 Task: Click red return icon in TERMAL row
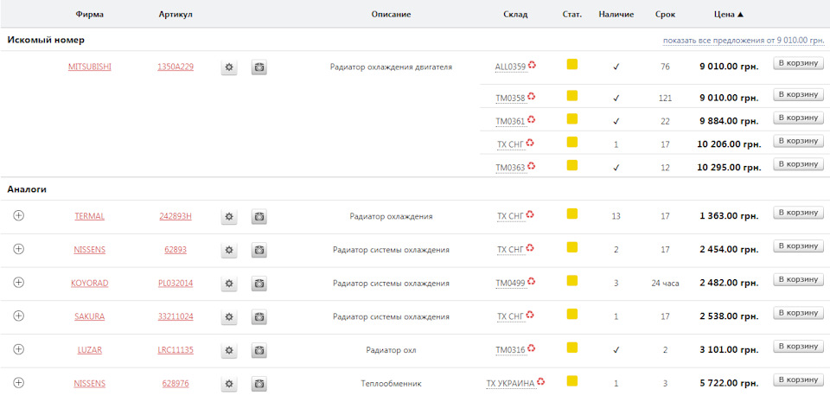tap(530, 214)
